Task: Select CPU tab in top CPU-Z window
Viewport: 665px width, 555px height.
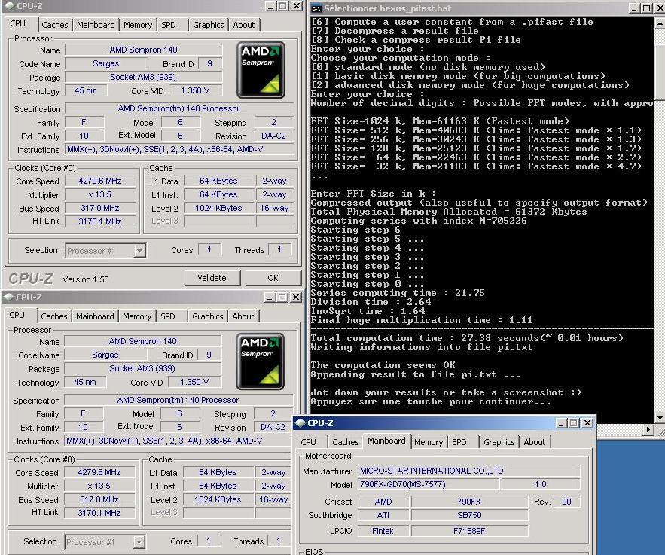Action: [18, 24]
